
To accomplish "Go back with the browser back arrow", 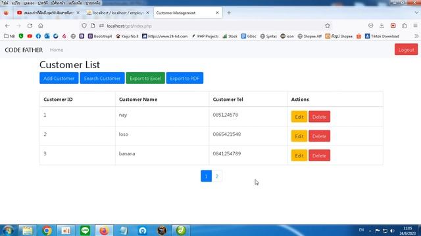I will coord(7,26).
